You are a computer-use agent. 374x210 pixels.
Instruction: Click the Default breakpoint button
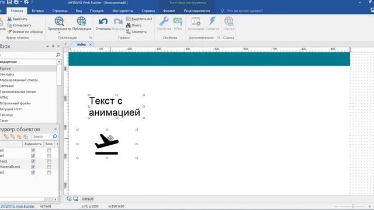click(88, 199)
